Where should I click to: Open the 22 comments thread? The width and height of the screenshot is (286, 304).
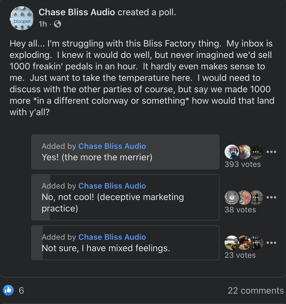pos(255,291)
